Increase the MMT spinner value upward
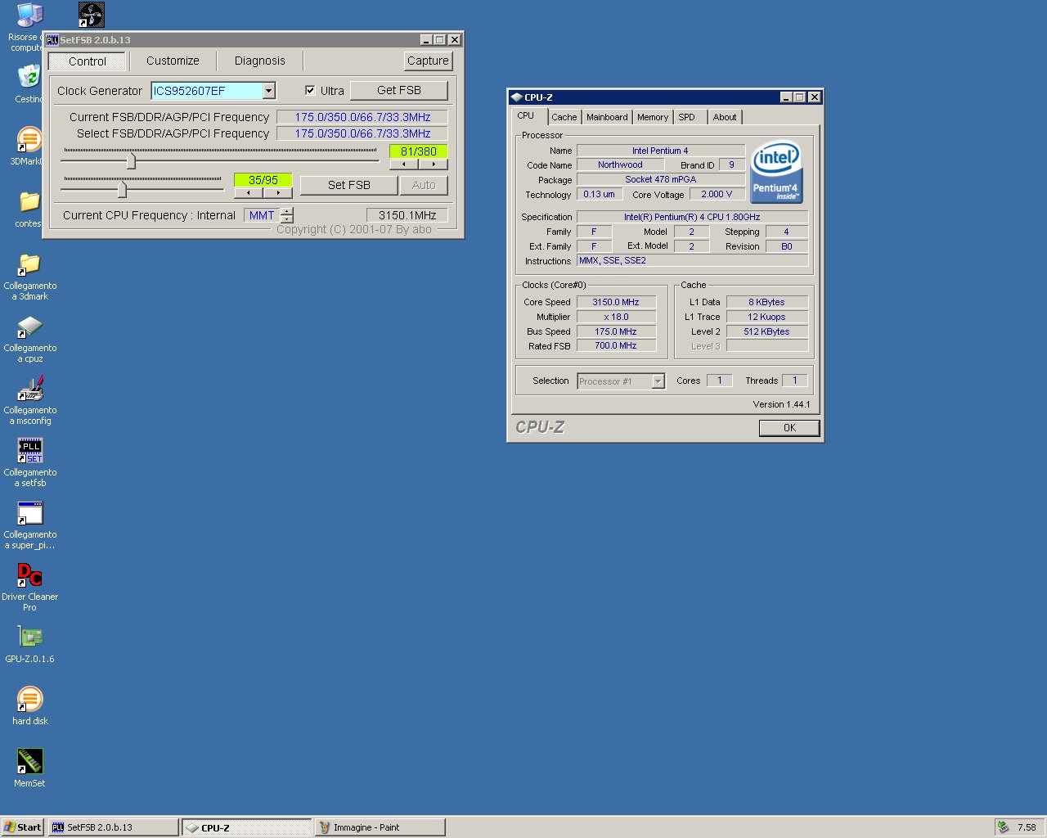The image size is (1047, 838). [286, 211]
